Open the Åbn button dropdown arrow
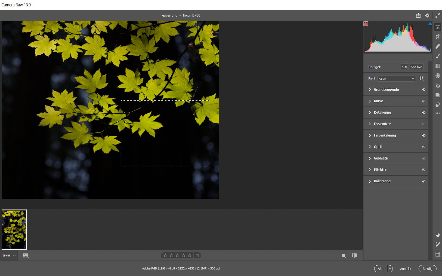The height and width of the screenshot is (276, 442). click(x=390, y=269)
